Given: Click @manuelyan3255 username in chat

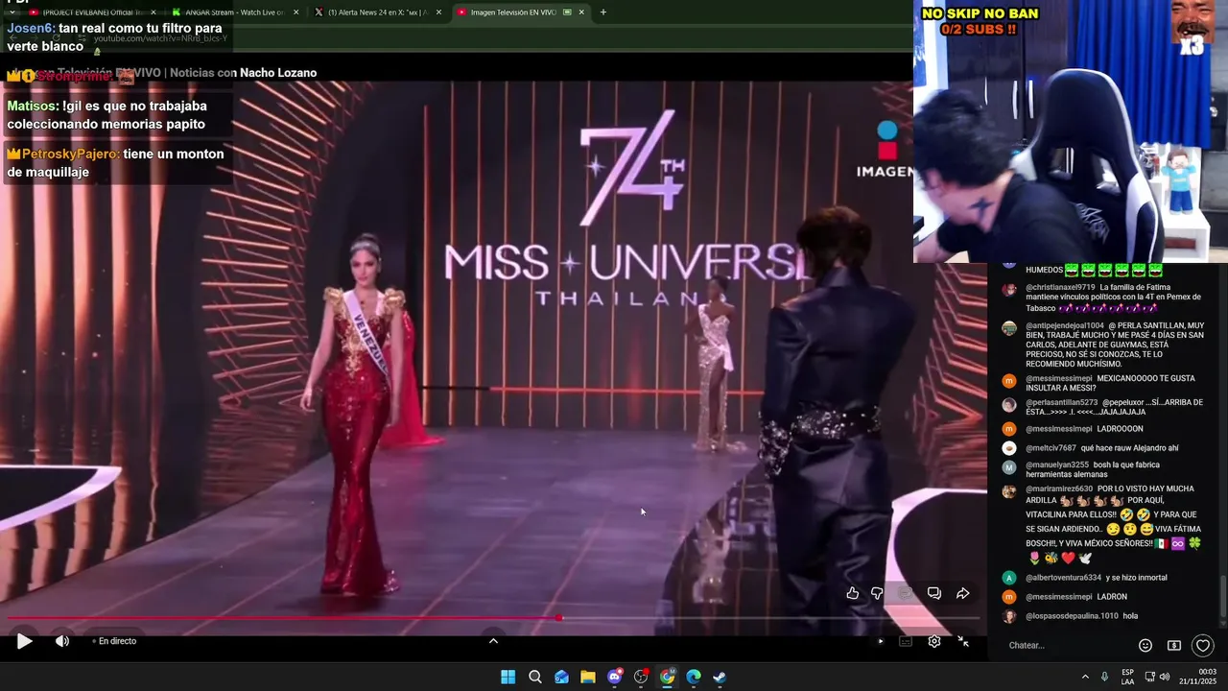Looking at the screenshot, I should 1057,465.
